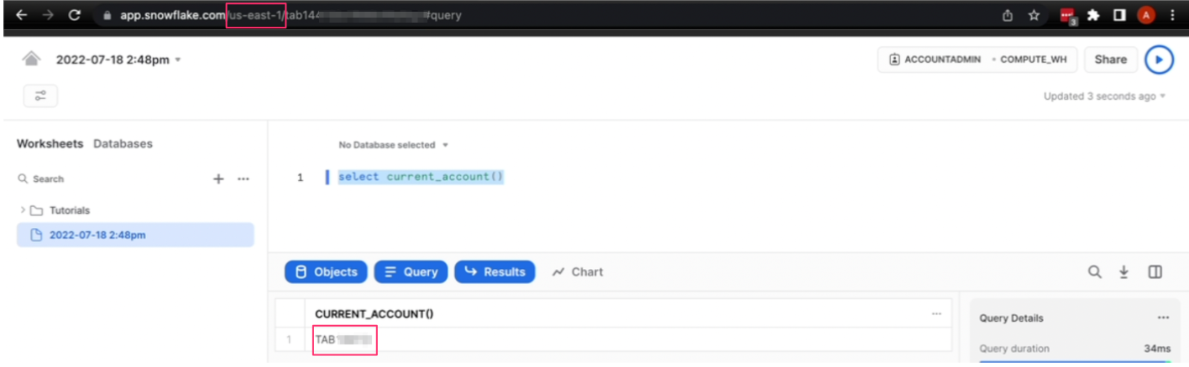Click the home icon in Snowflake header
This screenshot has height=367, width=1189.
(31, 59)
